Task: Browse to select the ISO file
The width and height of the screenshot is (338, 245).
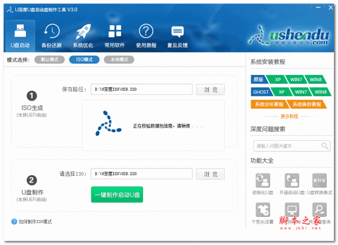Action: coord(210,174)
